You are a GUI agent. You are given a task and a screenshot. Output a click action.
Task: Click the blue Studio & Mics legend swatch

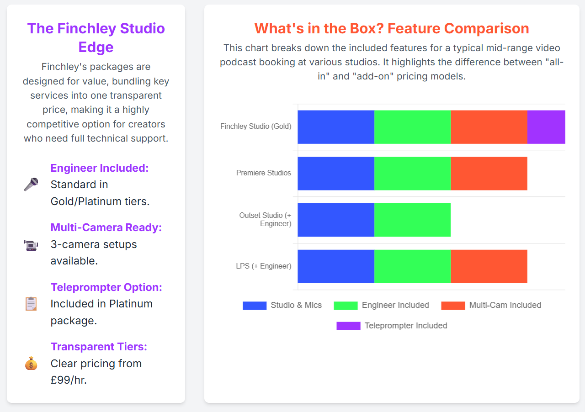255,306
